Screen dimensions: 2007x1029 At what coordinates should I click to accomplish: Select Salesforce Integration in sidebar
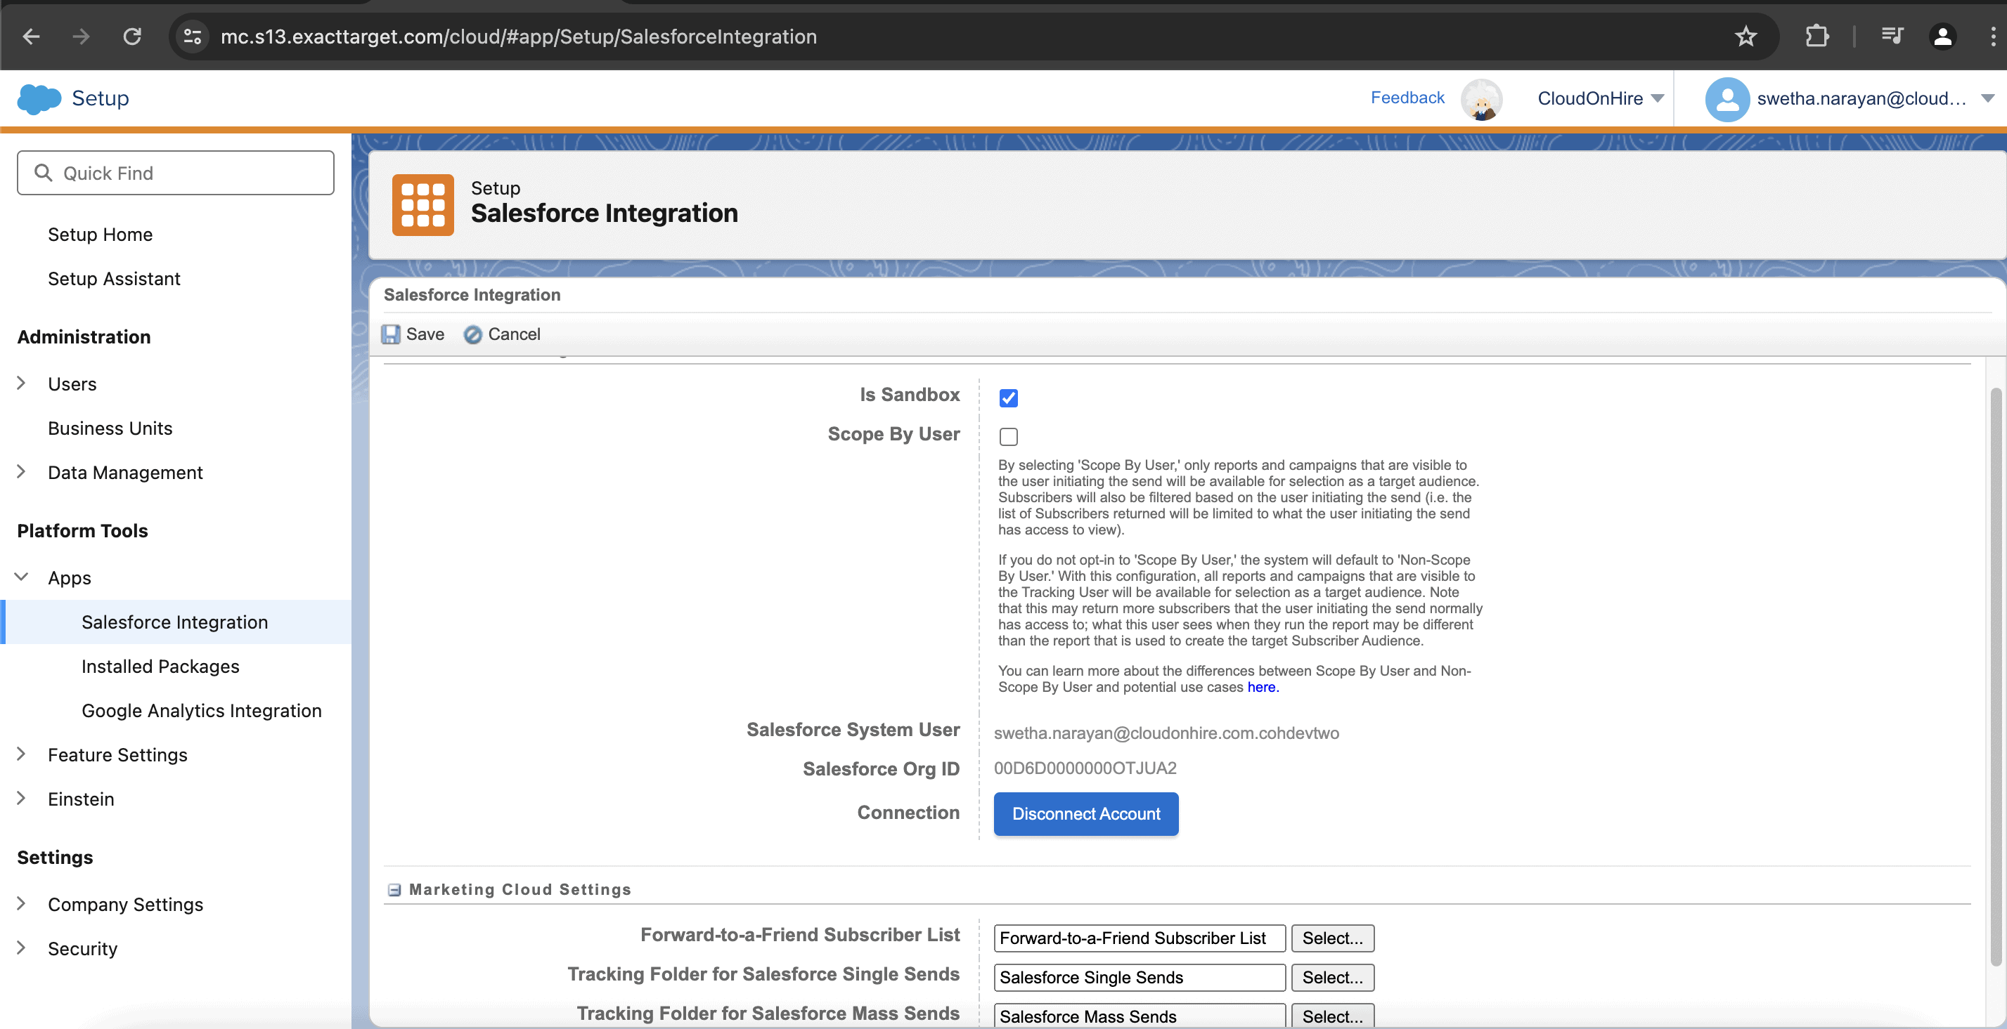click(174, 622)
